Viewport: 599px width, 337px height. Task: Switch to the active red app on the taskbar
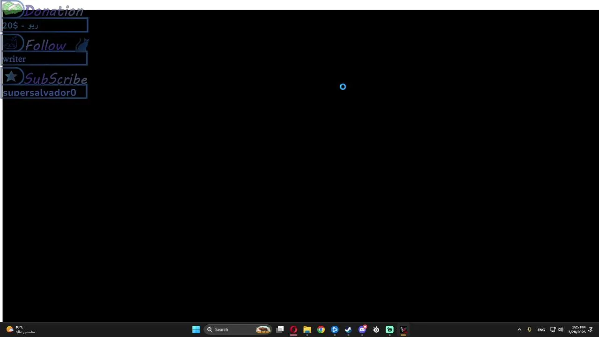click(403, 330)
